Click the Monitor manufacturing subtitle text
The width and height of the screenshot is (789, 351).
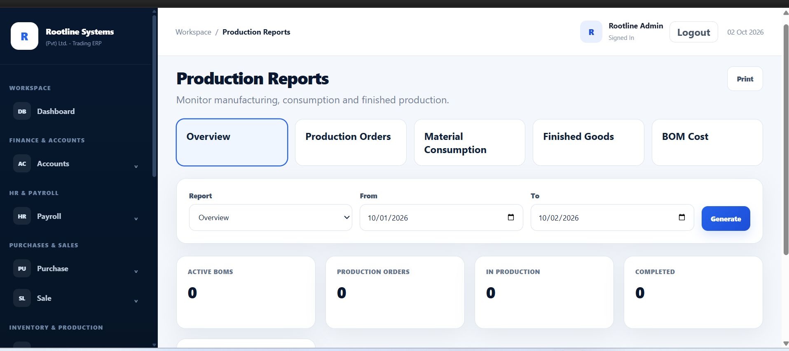[313, 100]
